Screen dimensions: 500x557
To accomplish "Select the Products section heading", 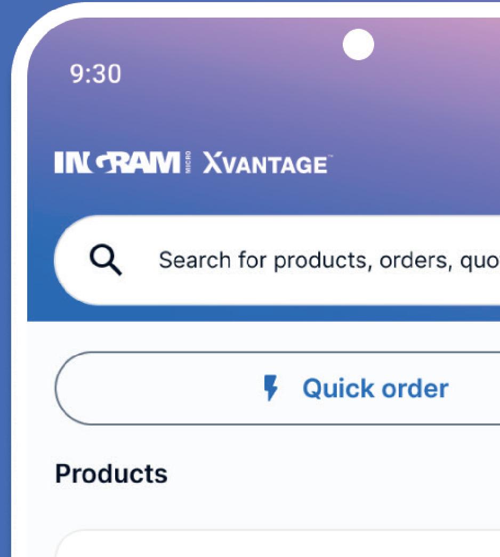I will coord(111,474).
